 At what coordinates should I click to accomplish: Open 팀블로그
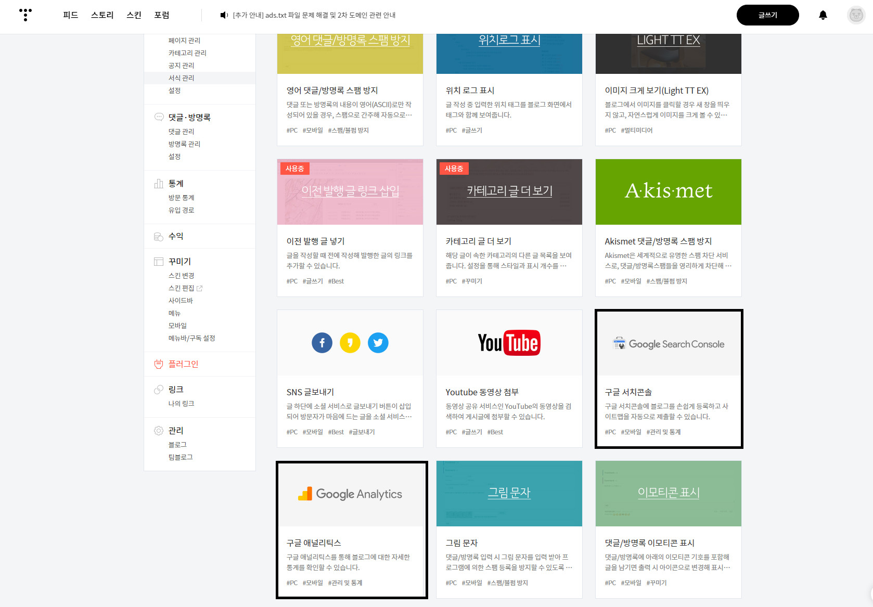click(x=181, y=457)
